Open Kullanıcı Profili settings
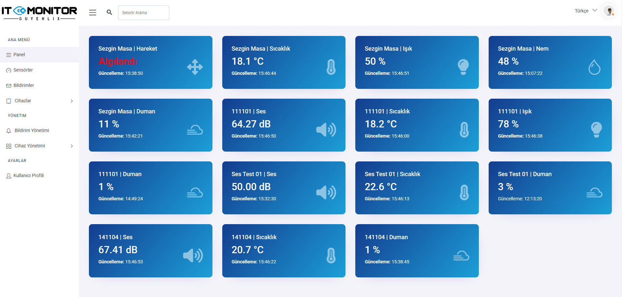This screenshot has width=622, height=297. 28,175
